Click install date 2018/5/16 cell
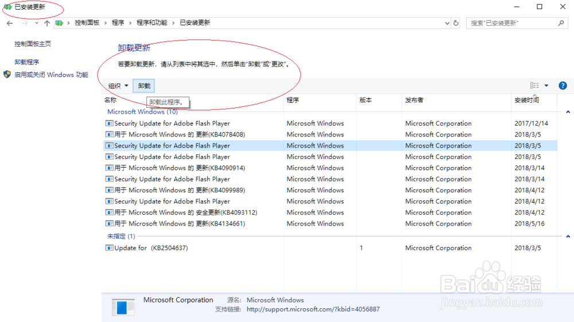The image size is (574, 322). point(529,224)
